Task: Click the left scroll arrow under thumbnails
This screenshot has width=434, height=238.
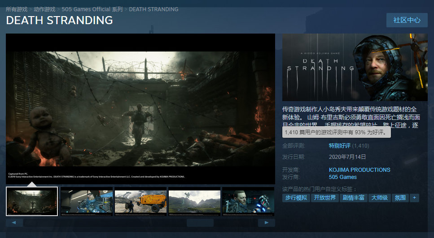Action: coord(14,222)
